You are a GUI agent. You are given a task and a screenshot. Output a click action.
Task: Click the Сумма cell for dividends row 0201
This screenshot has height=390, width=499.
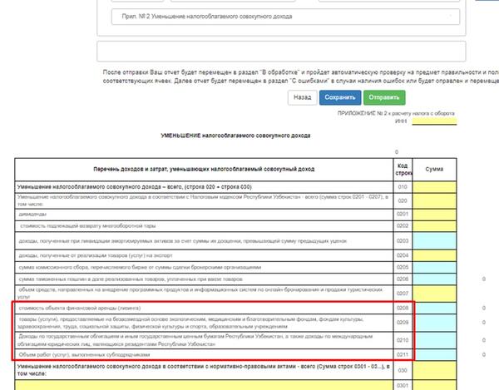point(435,213)
